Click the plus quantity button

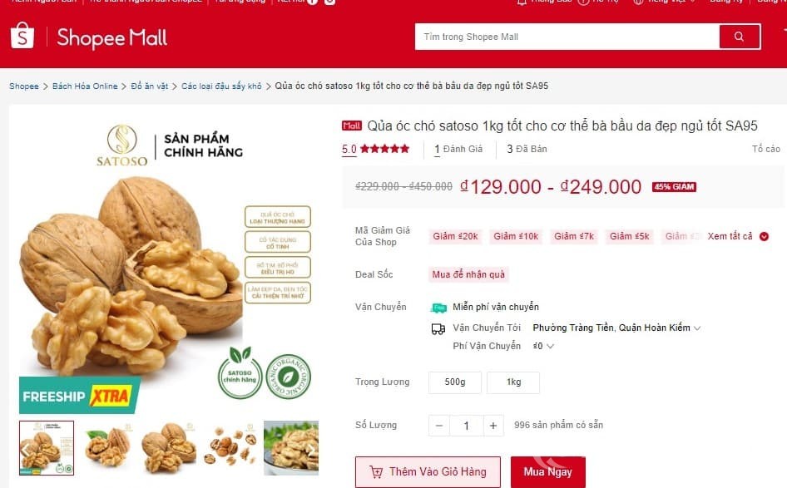(x=493, y=426)
